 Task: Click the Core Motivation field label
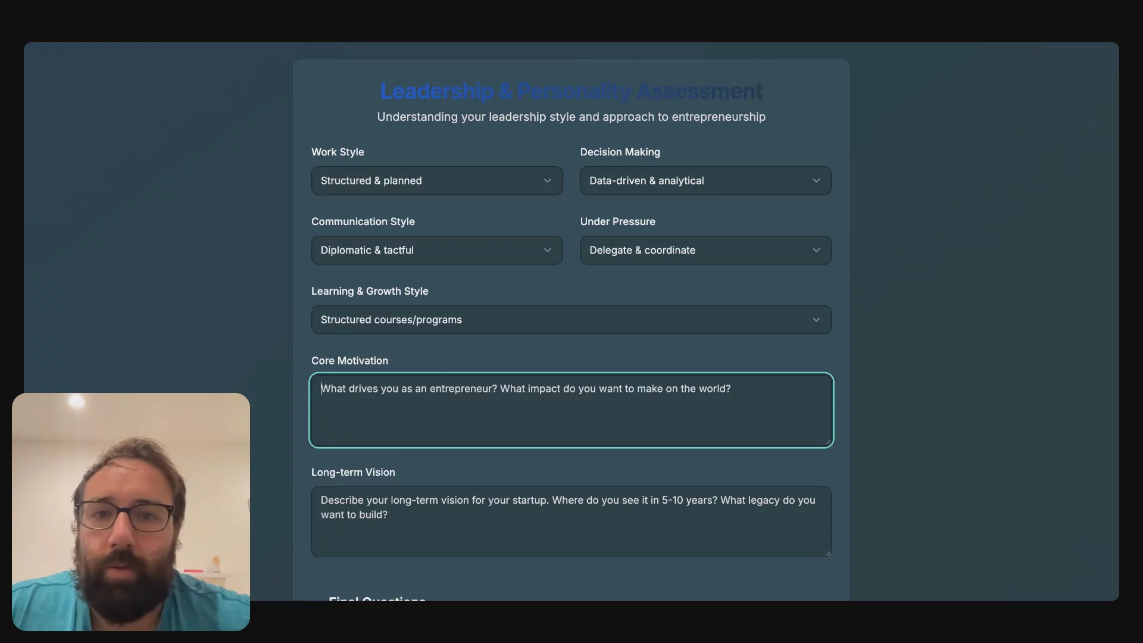tap(349, 361)
